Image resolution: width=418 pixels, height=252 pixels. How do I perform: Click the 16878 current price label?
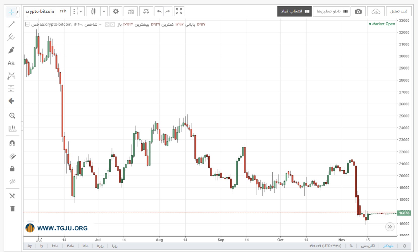tap(404, 213)
